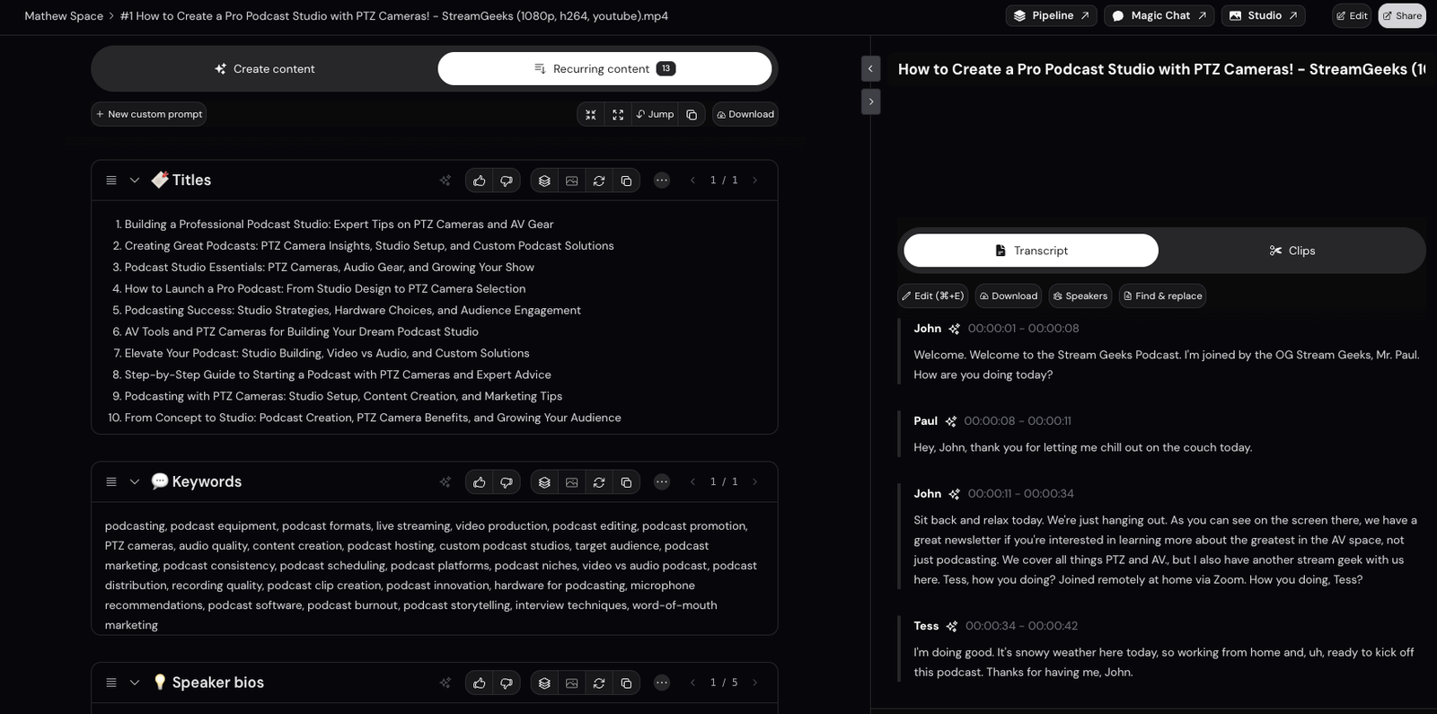Click the layers icon in Titles toolbar
This screenshot has height=714, width=1437.
click(544, 181)
